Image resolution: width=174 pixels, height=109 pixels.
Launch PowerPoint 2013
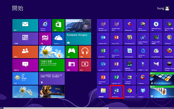(103, 78)
